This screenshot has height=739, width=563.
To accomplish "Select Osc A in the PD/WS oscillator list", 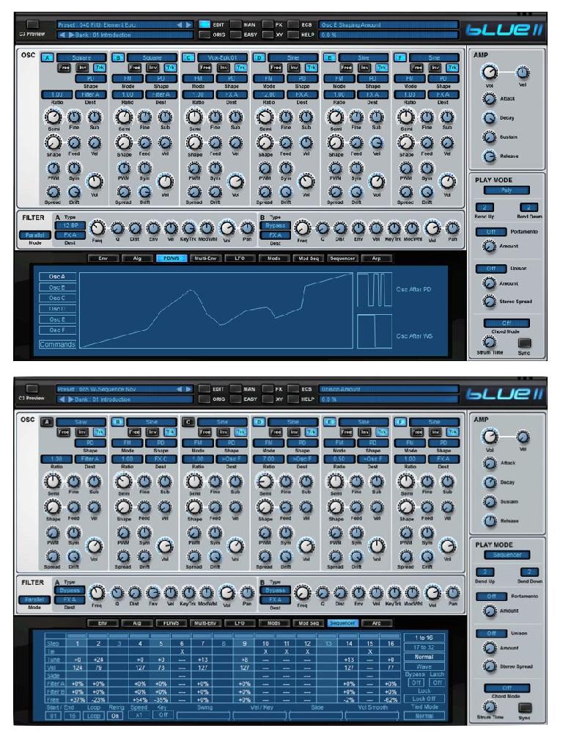I will (x=57, y=277).
